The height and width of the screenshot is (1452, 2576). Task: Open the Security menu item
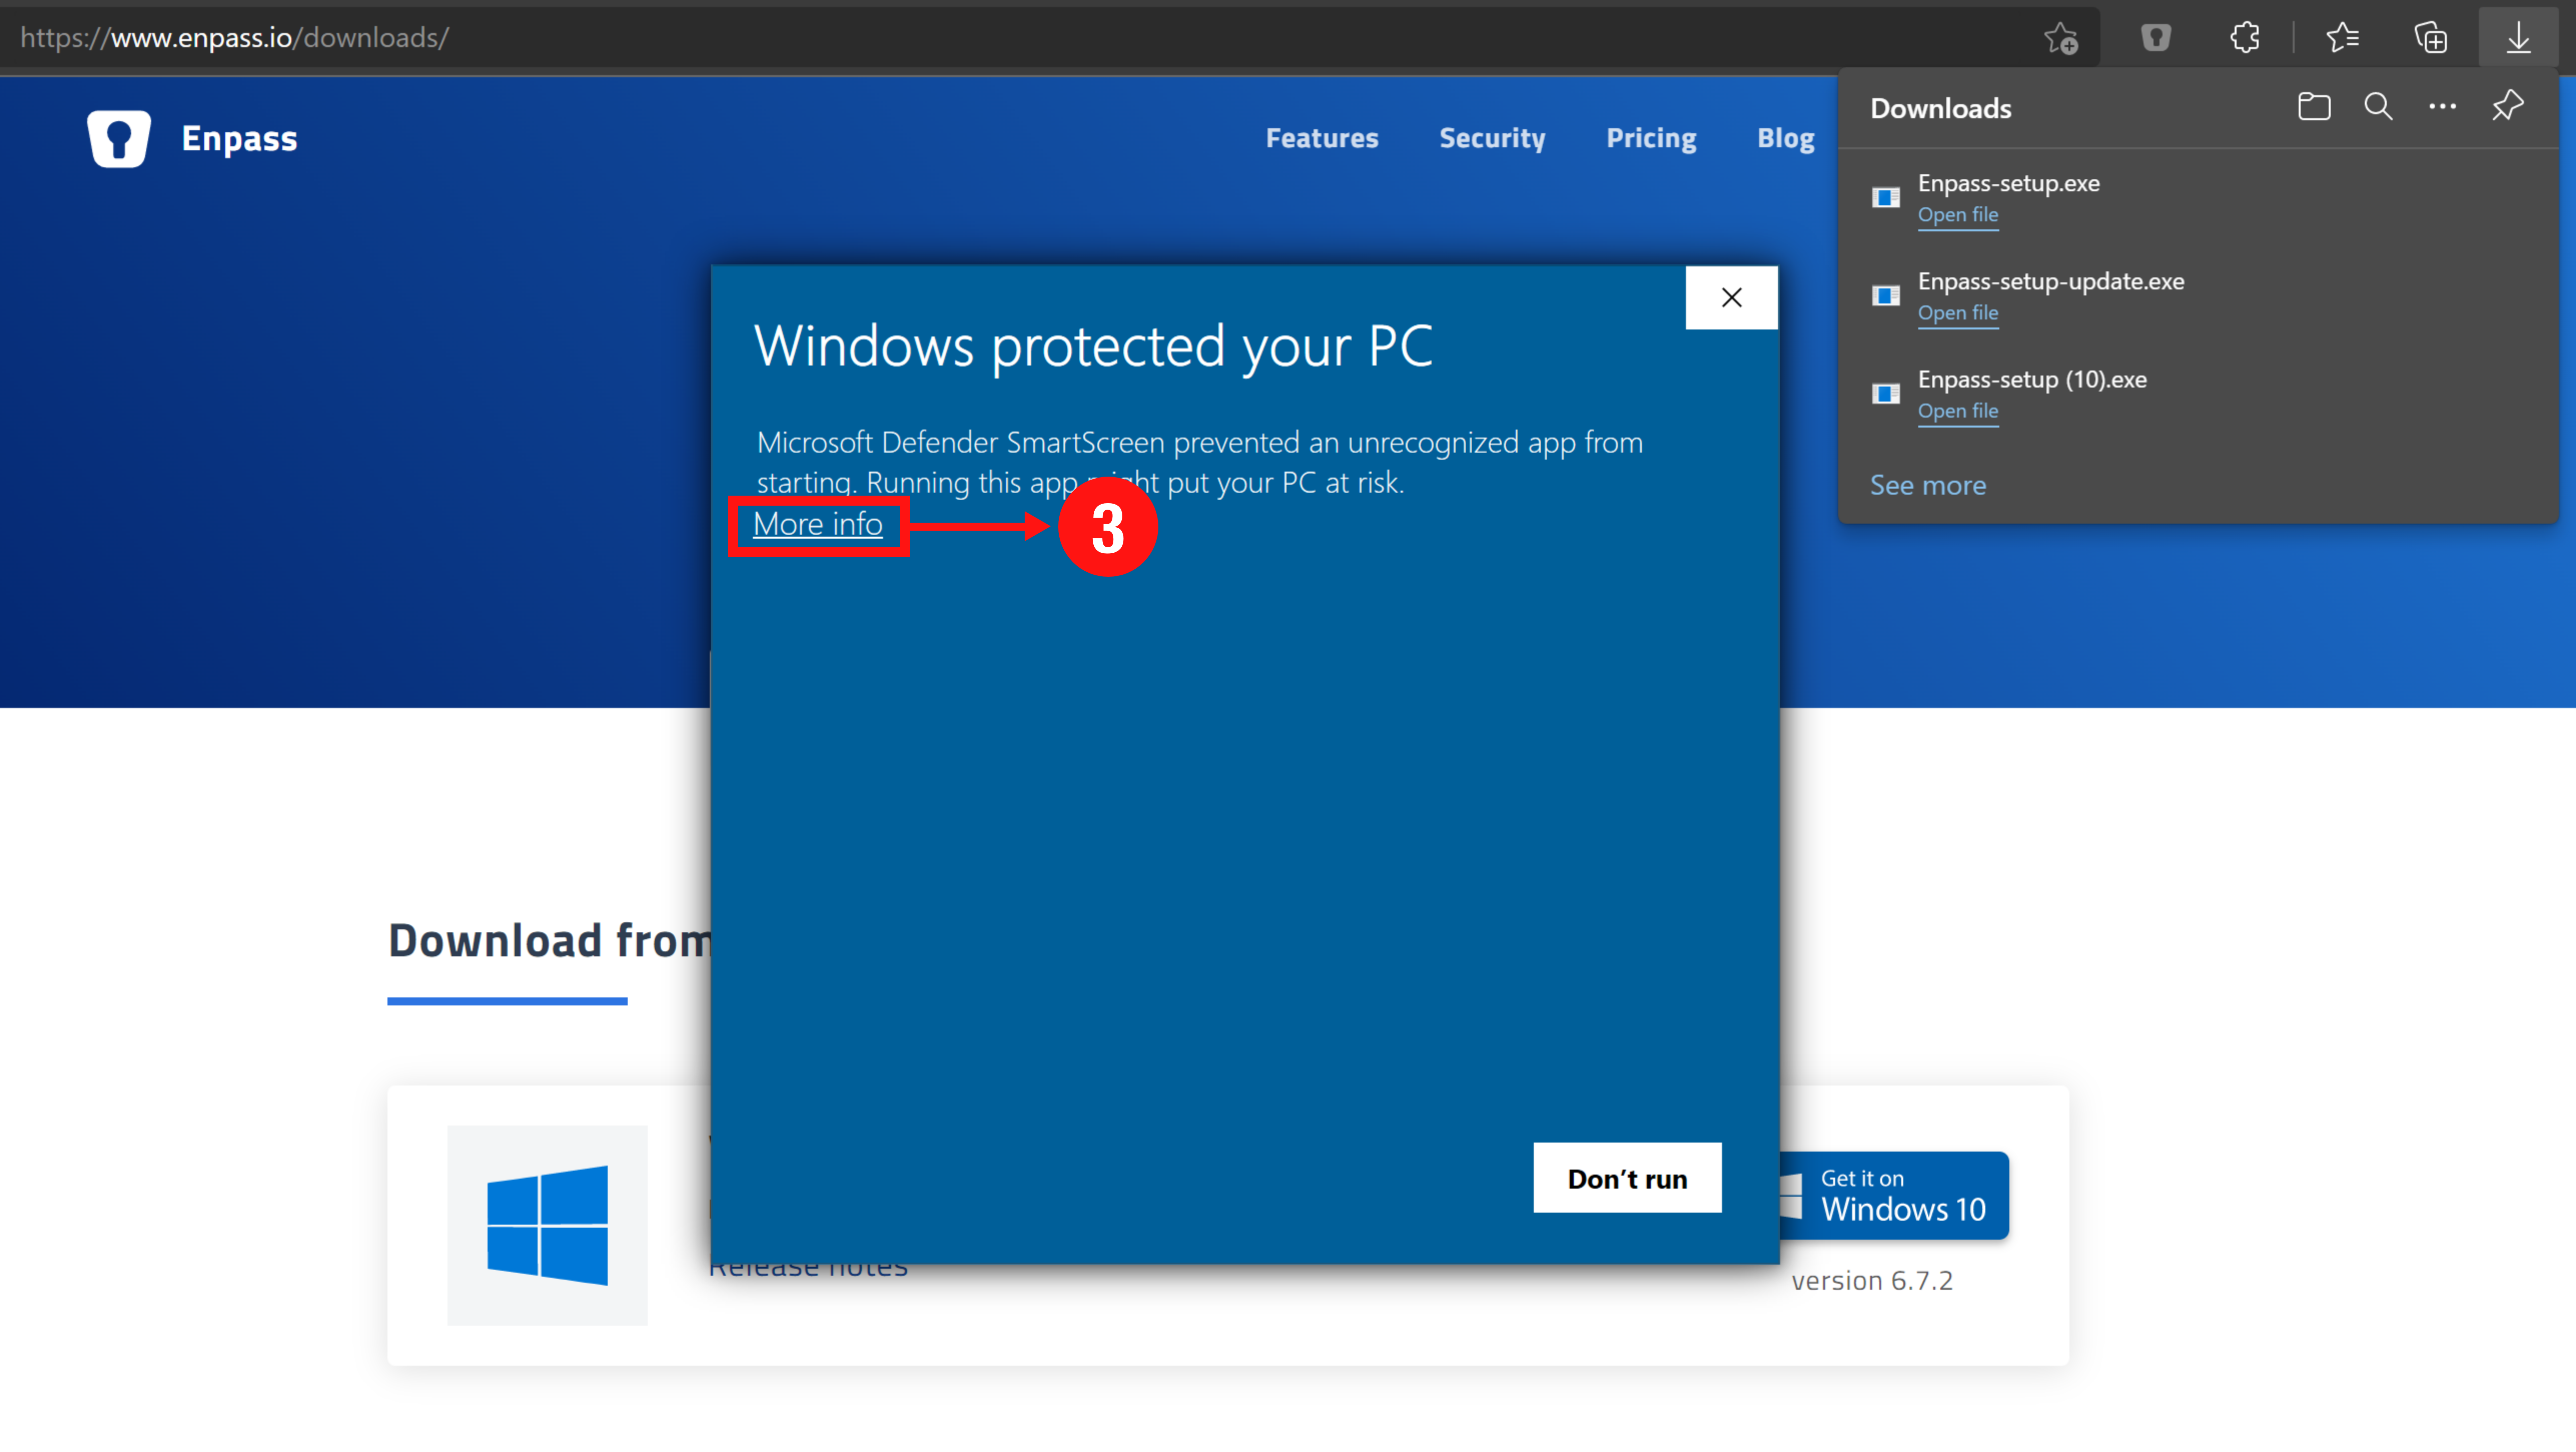click(x=1492, y=138)
